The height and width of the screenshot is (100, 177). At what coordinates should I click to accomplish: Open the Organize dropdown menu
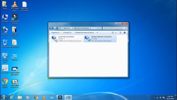(x=55, y=32)
